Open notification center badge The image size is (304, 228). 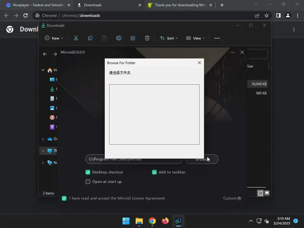point(296,221)
